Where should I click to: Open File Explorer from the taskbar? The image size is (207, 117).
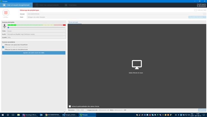(19, 115)
